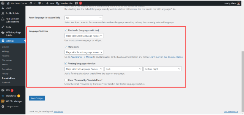
Task: Open Permalinks settings submenu
Action: (x=7, y=69)
